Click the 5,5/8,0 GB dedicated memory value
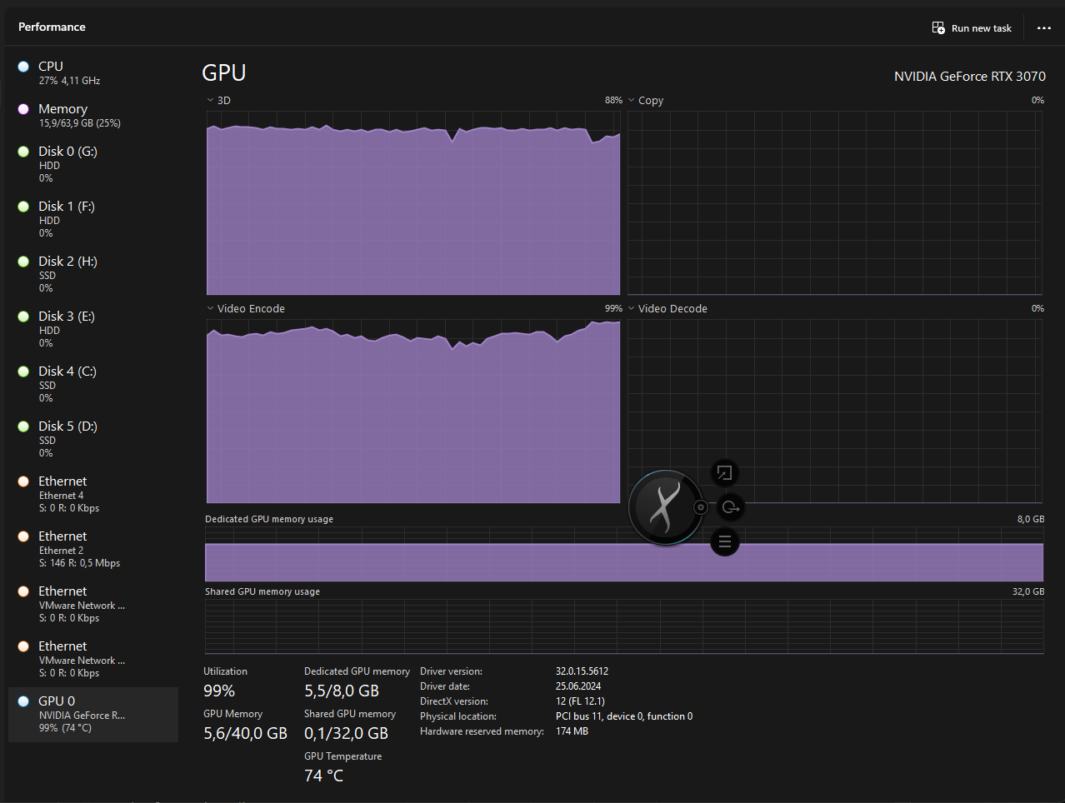 point(342,691)
